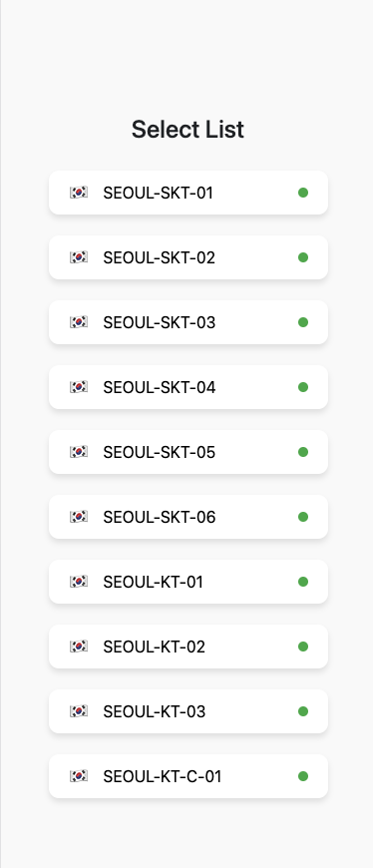
Task: Click the green status dot for SEOUL-SKT-02
Action: pos(303,257)
